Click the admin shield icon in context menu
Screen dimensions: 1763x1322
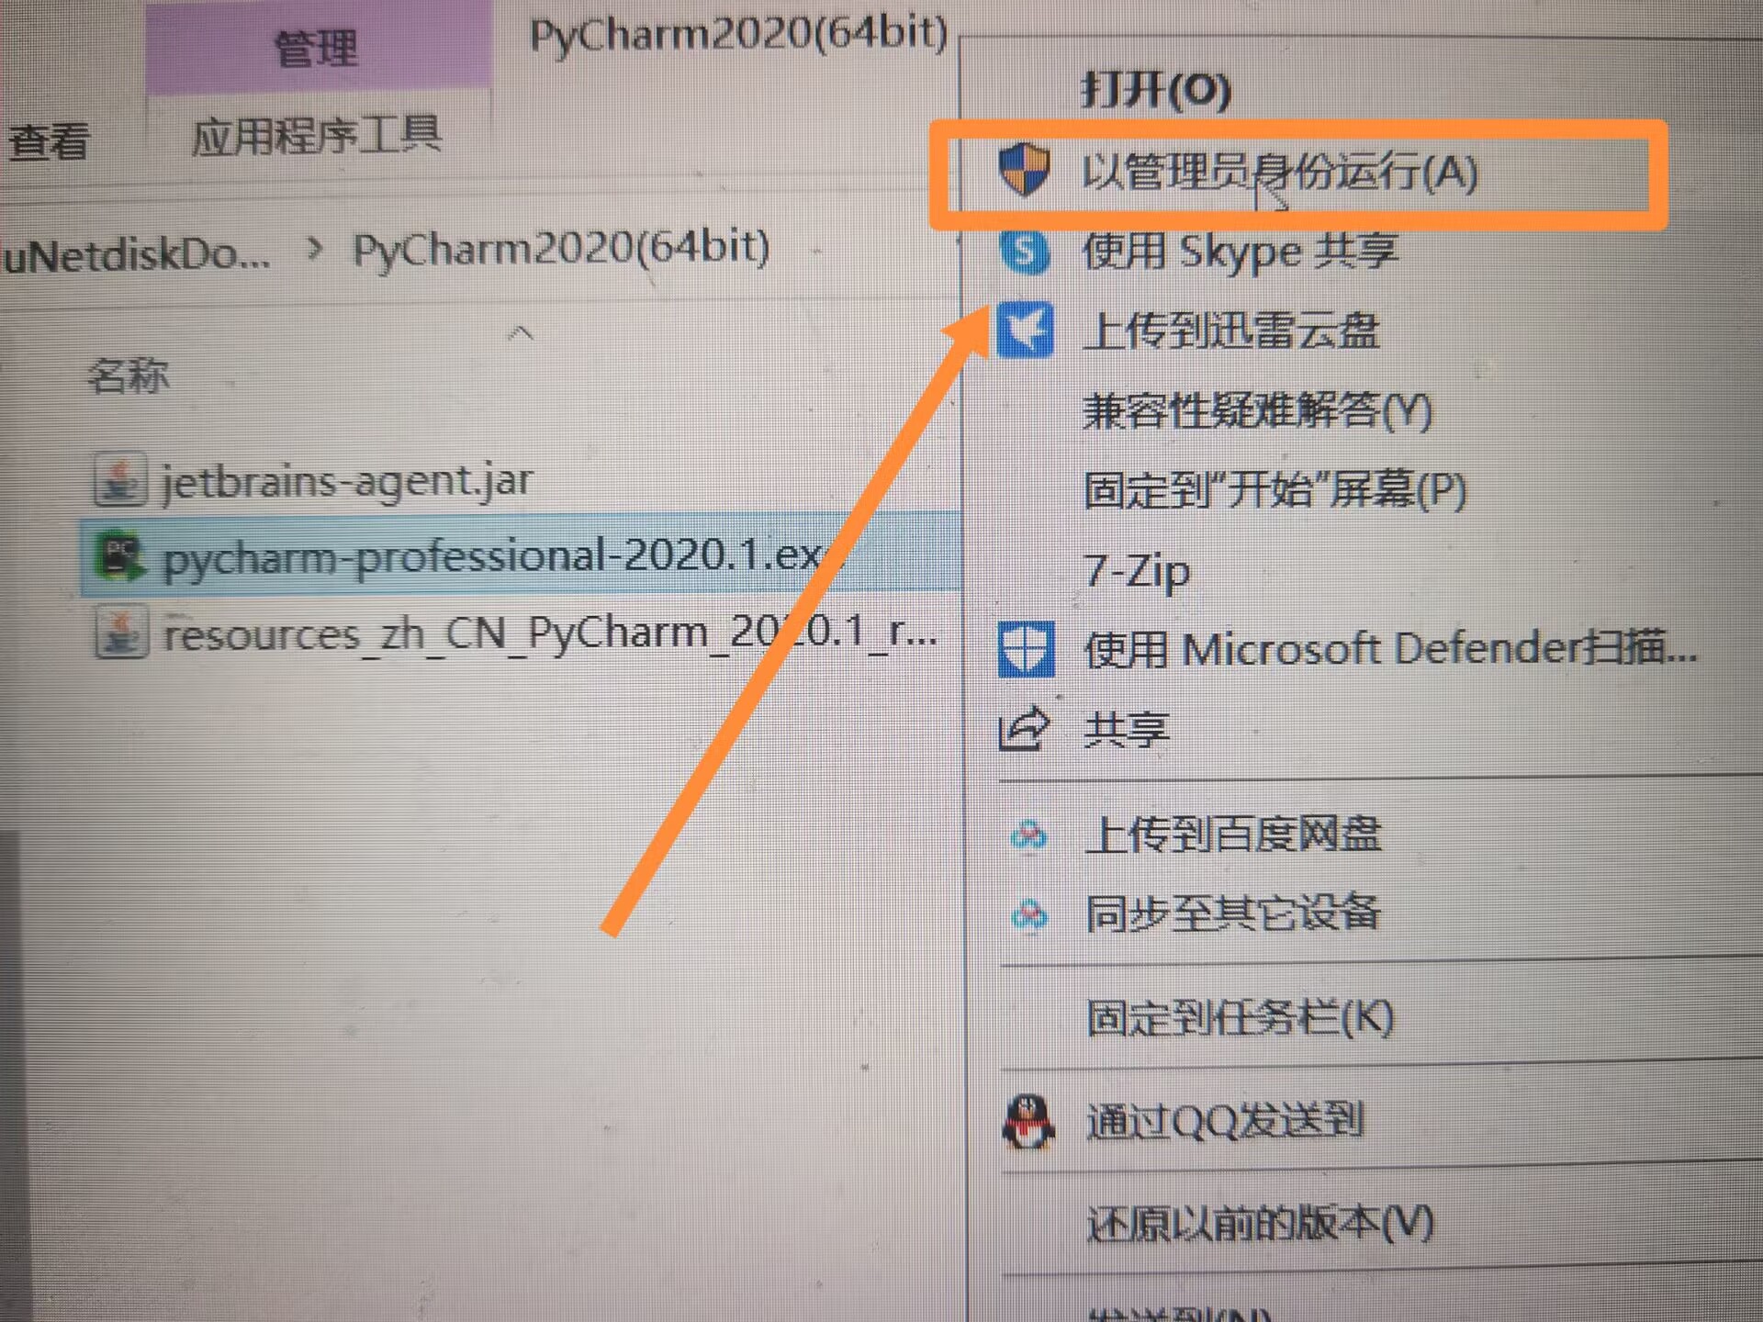[1023, 169]
